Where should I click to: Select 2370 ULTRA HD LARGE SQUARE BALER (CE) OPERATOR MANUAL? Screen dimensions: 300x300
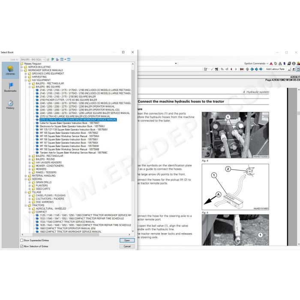point(75,116)
